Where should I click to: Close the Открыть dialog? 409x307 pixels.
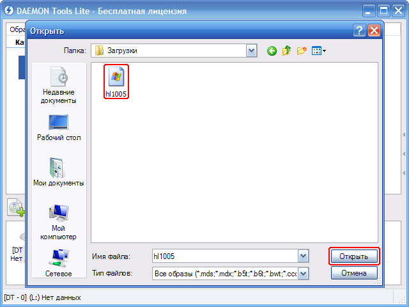pos(374,31)
